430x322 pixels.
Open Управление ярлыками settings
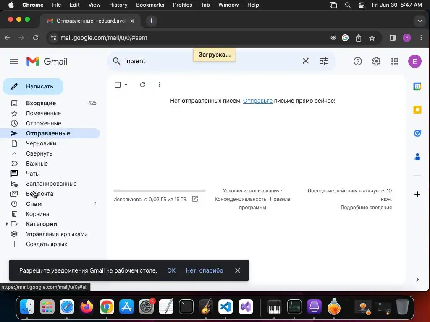point(50,234)
